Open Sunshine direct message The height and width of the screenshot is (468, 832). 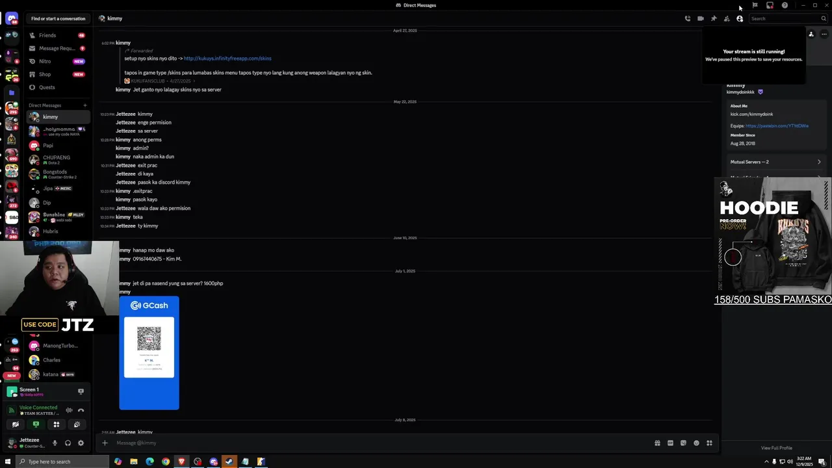pyautogui.click(x=58, y=217)
